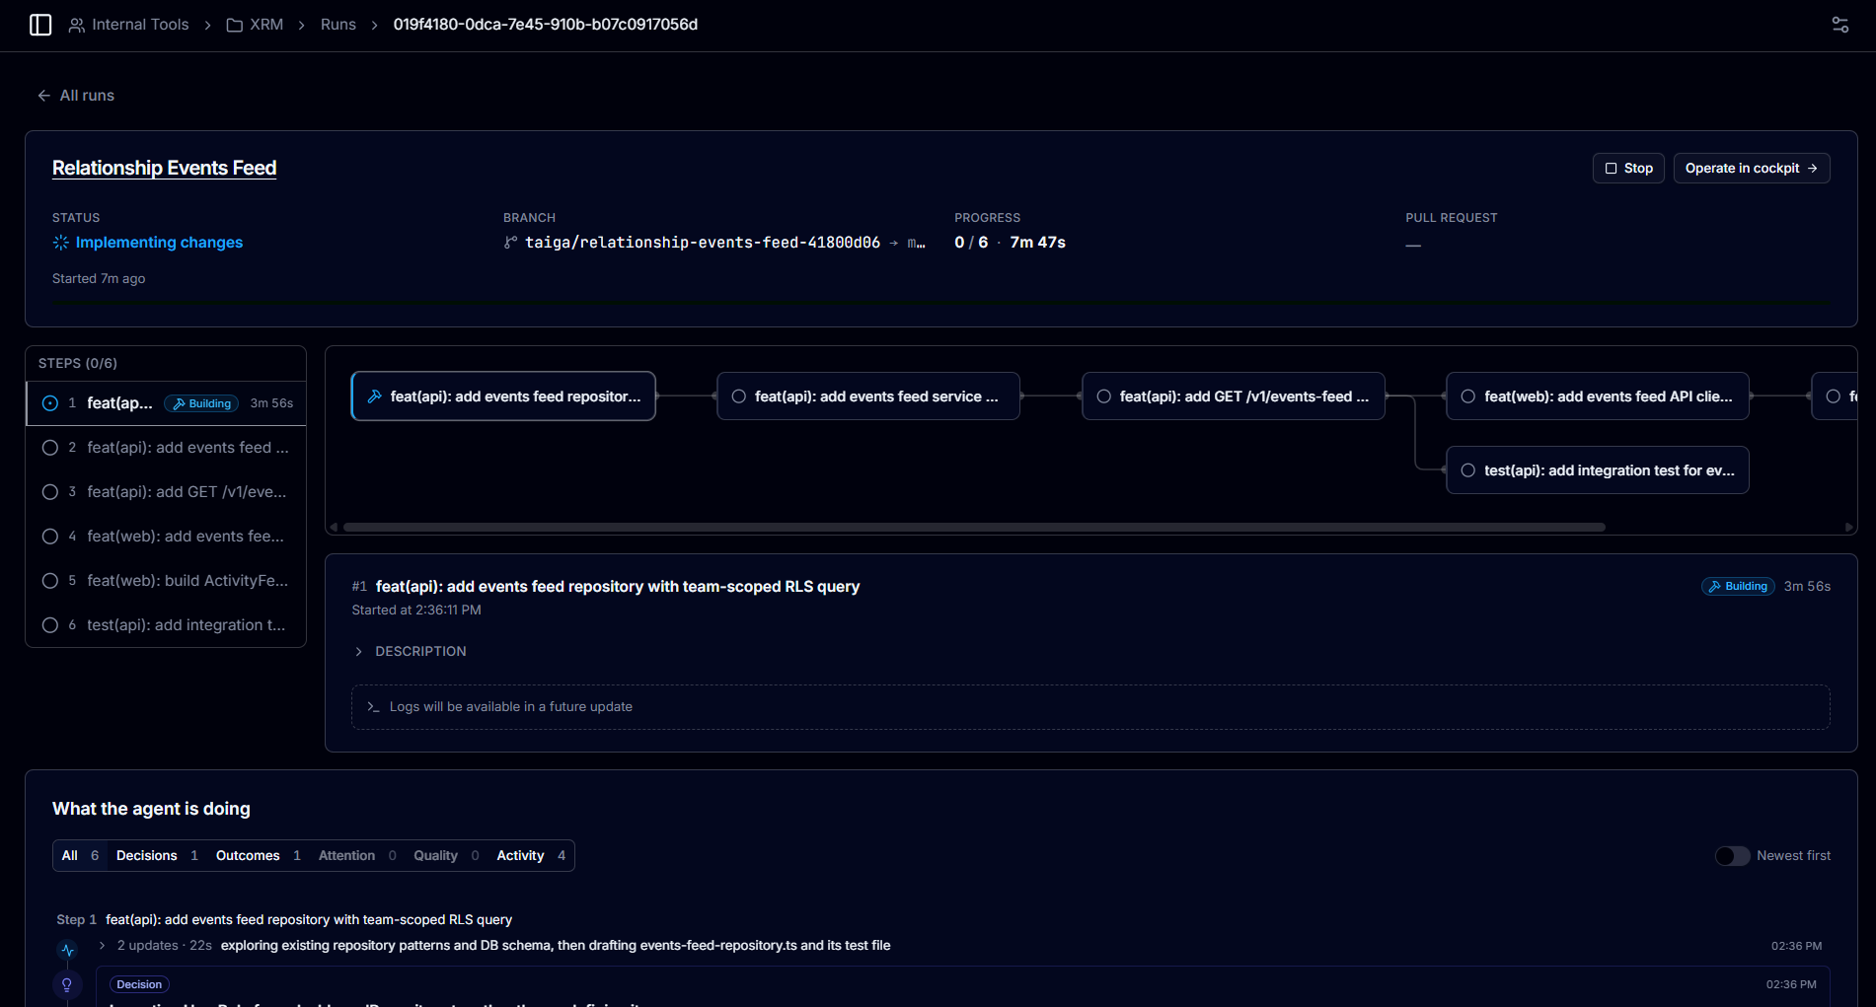The width and height of the screenshot is (1876, 1007).
Task: Select the Attention filter tab
Action: (x=357, y=856)
